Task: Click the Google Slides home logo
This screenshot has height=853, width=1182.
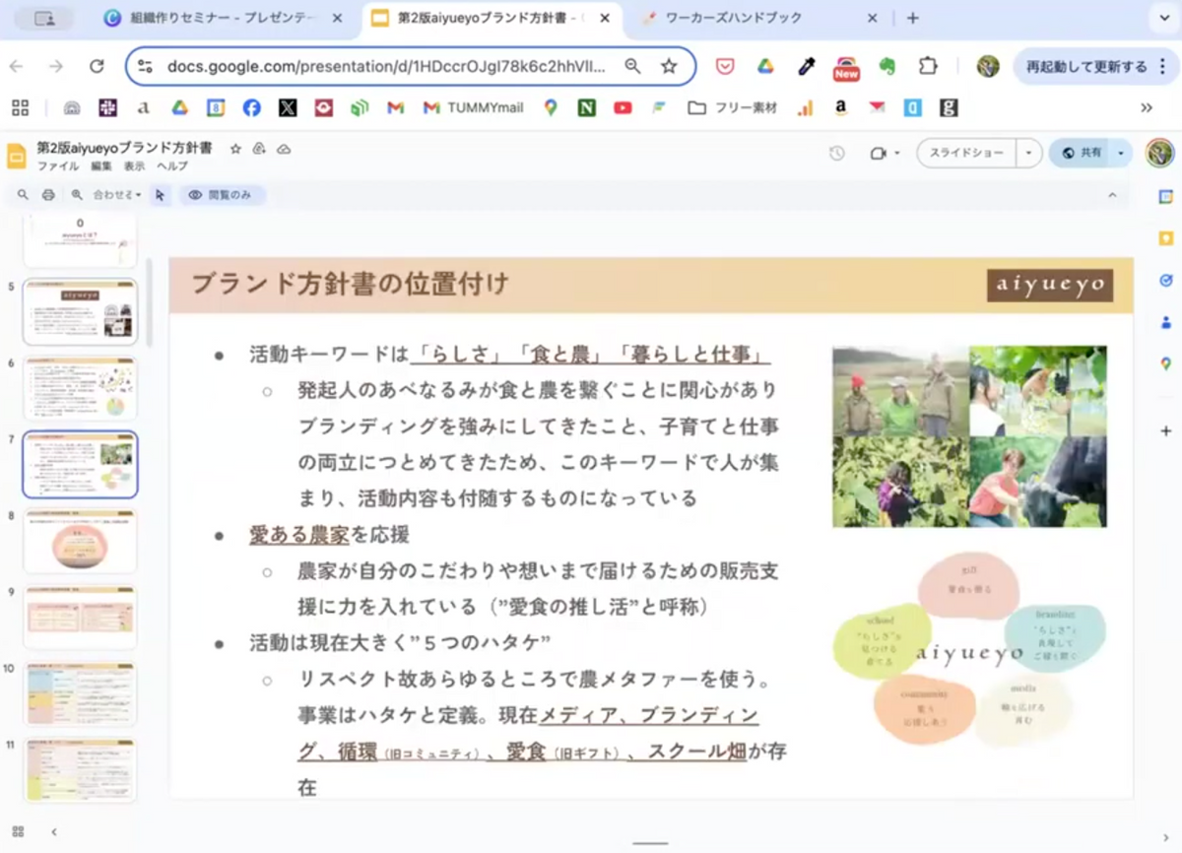Action: 17,156
